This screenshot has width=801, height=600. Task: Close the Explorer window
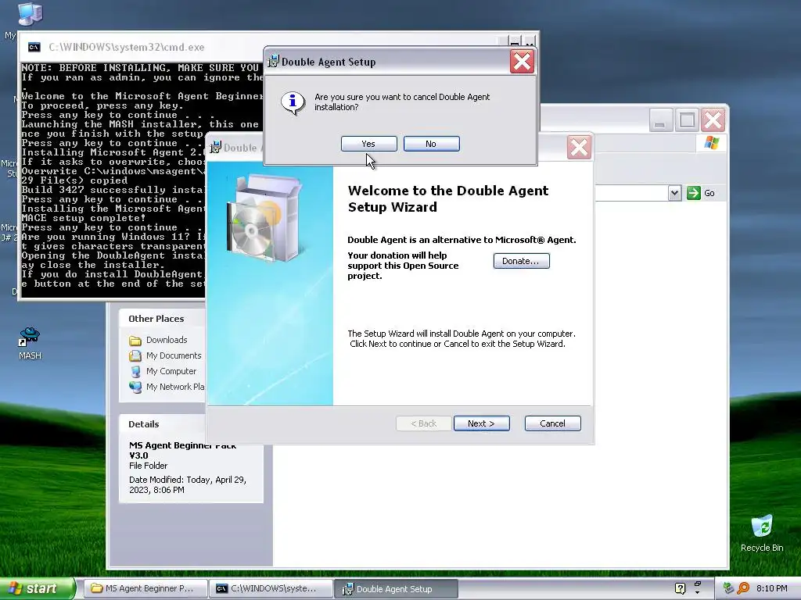713,121
